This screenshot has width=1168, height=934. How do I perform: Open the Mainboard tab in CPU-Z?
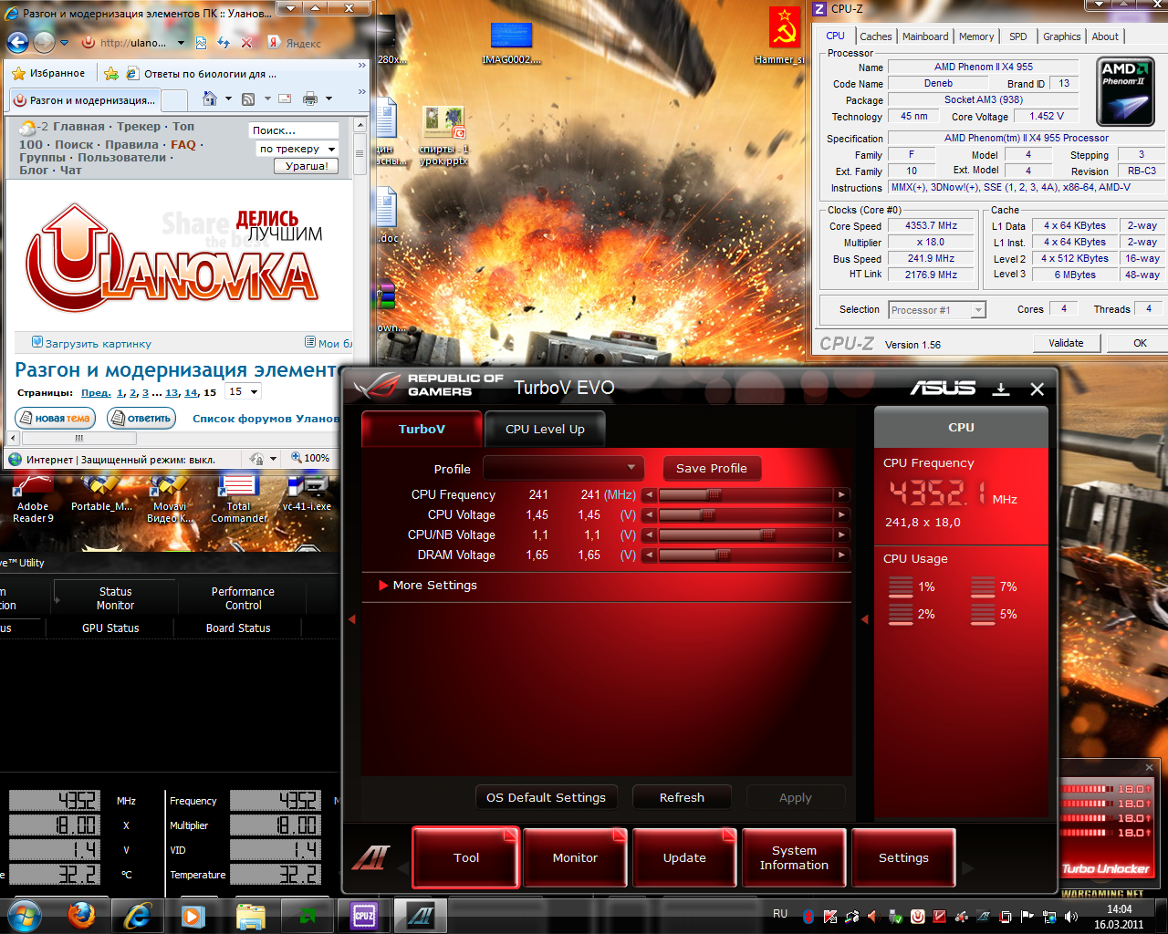coord(925,36)
